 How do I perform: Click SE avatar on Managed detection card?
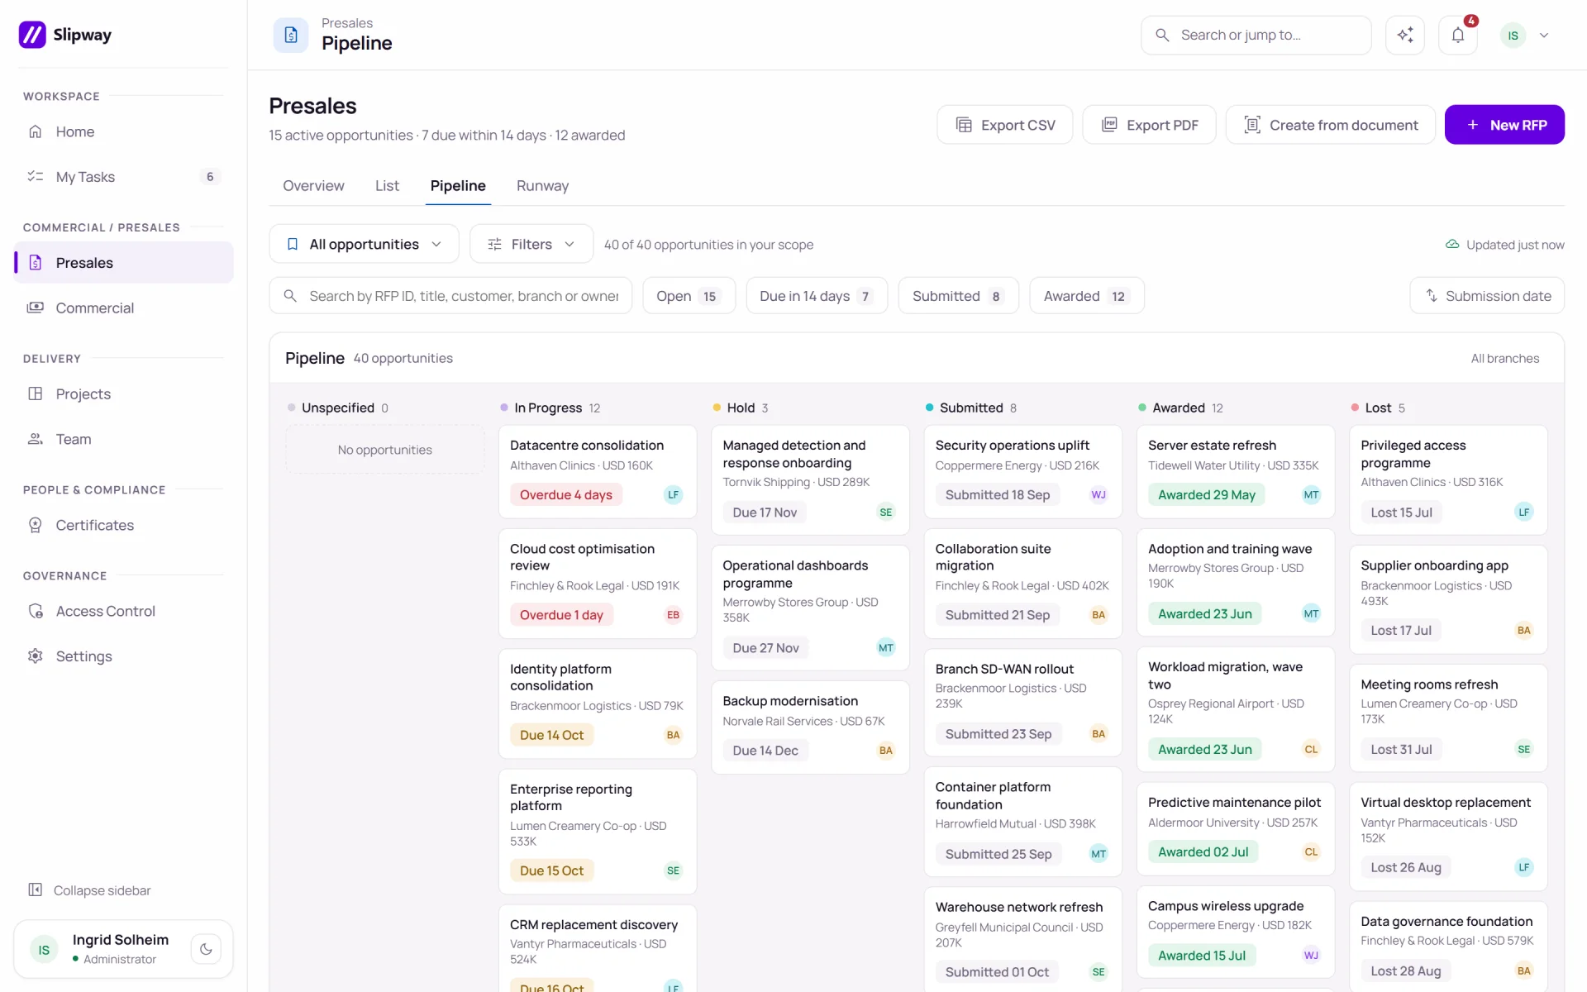click(886, 513)
